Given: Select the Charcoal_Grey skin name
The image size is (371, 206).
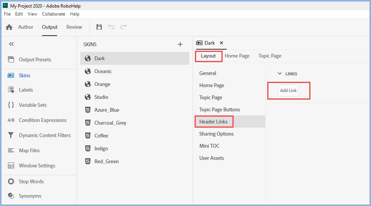Looking at the screenshot, I should click(110, 123).
